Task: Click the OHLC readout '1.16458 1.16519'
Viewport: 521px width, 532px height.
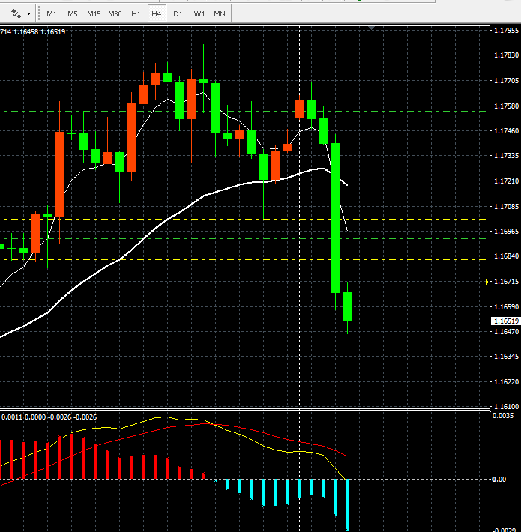Action: point(40,32)
